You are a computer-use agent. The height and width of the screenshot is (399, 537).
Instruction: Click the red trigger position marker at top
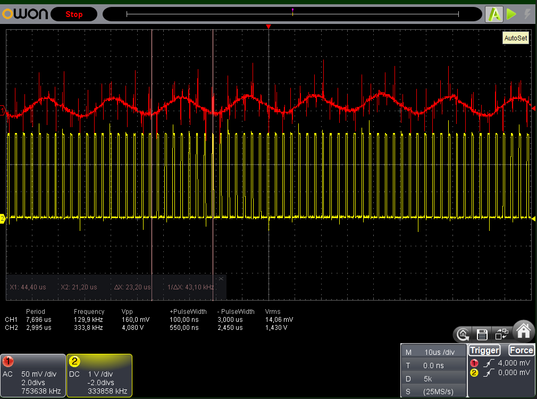pyautogui.click(x=268, y=27)
